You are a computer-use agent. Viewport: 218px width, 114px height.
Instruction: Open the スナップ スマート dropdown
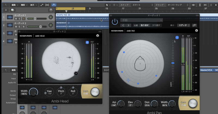142,5
